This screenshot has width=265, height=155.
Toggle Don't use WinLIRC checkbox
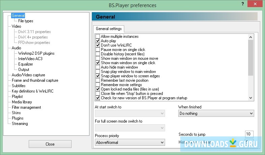click(98, 45)
